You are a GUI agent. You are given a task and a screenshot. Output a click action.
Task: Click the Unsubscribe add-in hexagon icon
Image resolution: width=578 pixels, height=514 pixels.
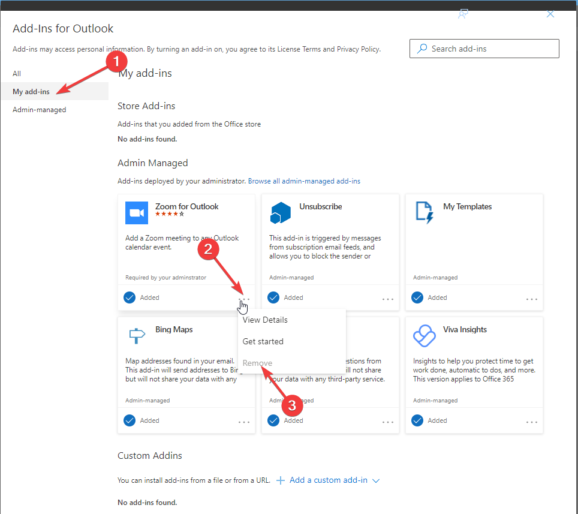tap(281, 213)
